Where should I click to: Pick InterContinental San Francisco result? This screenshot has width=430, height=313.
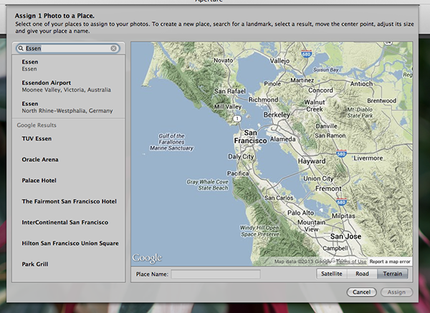coord(69,222)
